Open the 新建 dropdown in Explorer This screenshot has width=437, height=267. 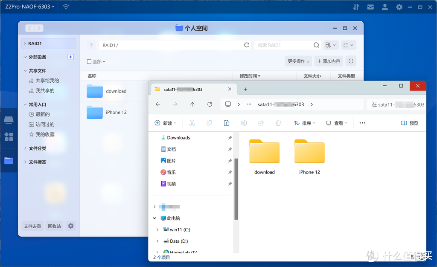pos(166,123)
